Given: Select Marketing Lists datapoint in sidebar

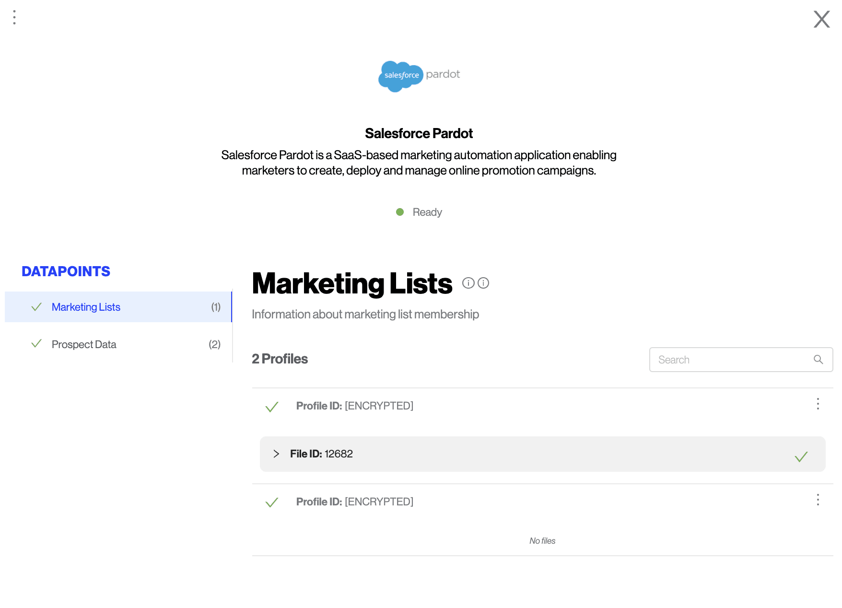Looking at the screenshot, I should 86,307.
